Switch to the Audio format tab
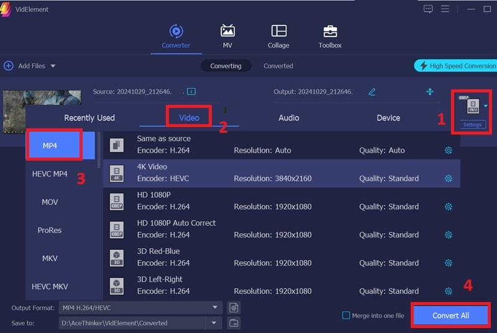The image size is (497, 333). (x=289, y=118)
